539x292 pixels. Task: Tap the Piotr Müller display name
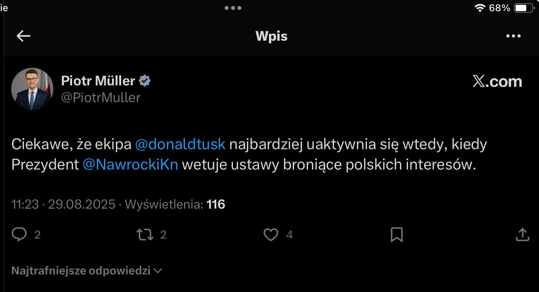click(98, 81)
